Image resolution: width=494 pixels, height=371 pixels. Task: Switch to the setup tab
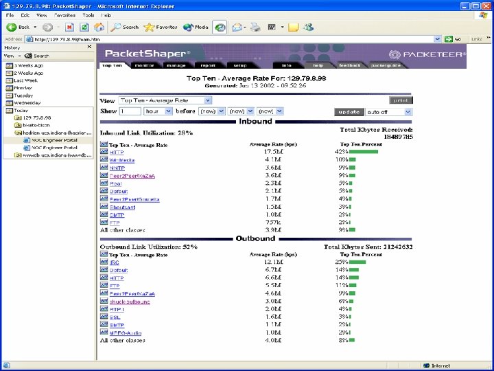(240, 65)
